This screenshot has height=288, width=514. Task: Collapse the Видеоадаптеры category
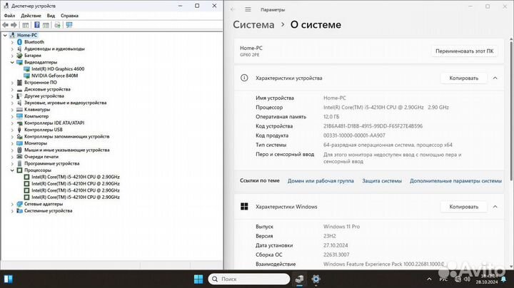point(12,62)
